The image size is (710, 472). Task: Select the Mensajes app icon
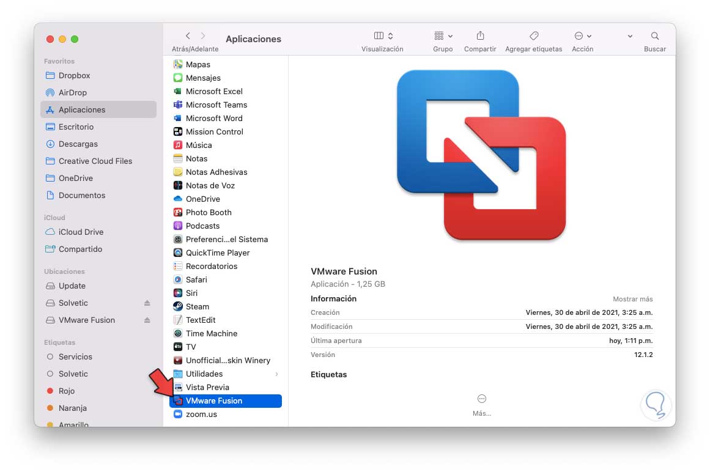[178, 78]
